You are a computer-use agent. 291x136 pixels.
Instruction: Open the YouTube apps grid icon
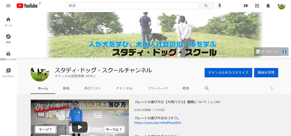[257, 6]
